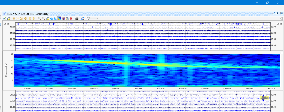Click the first export toolbar icon

coord(4,18)
